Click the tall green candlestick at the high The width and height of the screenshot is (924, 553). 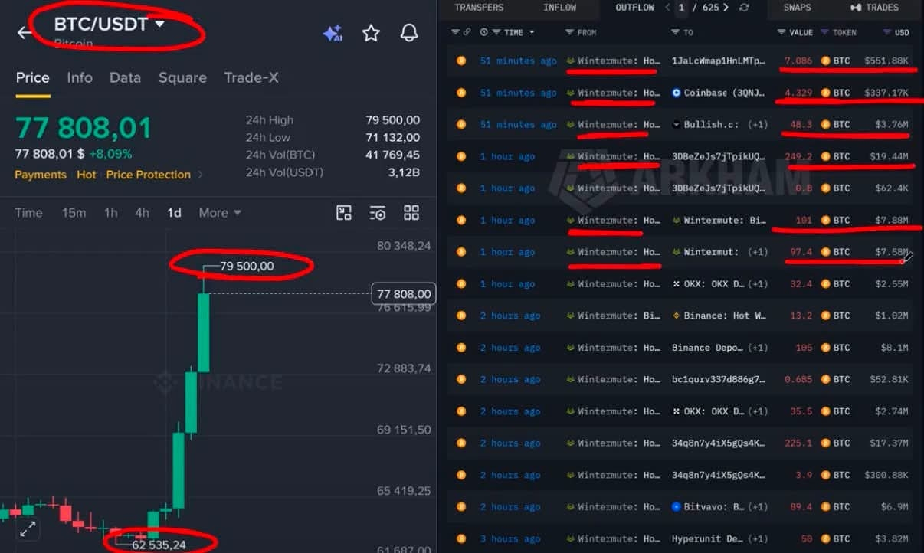(204, 325)
